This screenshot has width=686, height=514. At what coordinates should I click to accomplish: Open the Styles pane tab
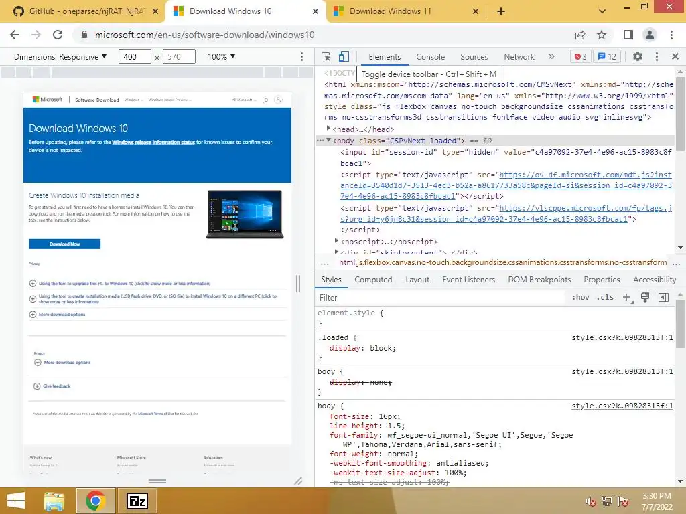click(331, 280)
